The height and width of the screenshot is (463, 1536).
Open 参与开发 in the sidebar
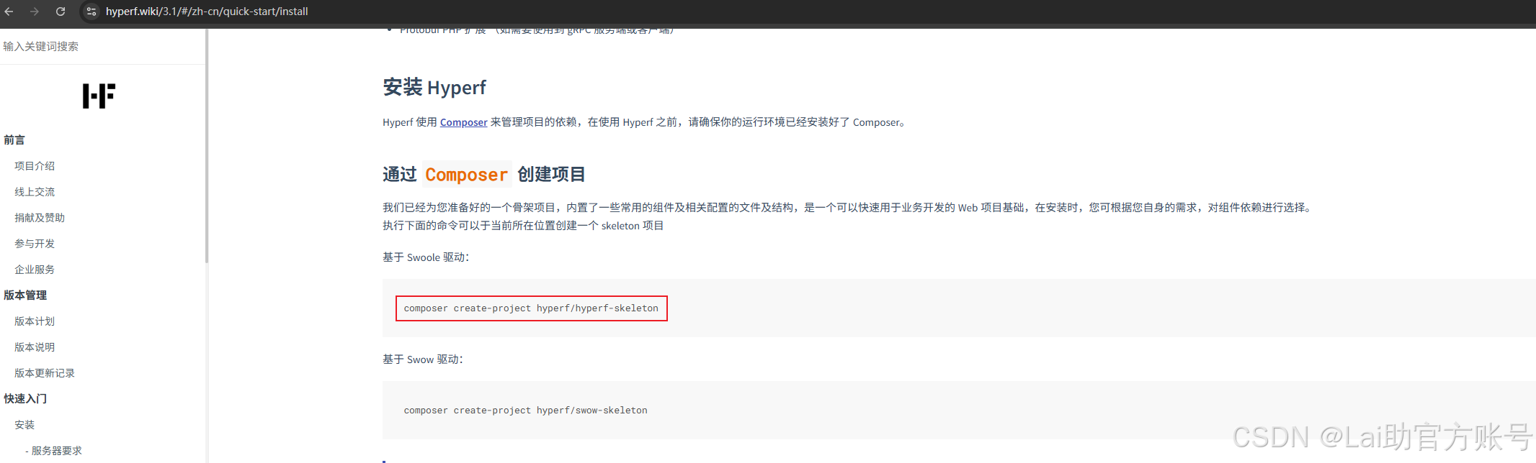(x=35, y=244)
